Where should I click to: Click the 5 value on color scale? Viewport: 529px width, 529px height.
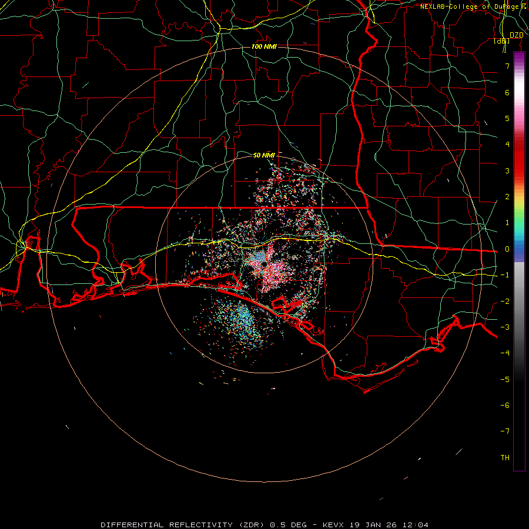(x=507, y=118)
